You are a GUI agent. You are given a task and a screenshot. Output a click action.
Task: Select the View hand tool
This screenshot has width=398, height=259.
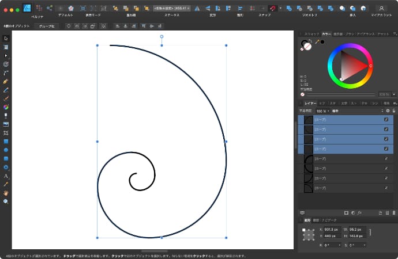[x=6, y=193]
